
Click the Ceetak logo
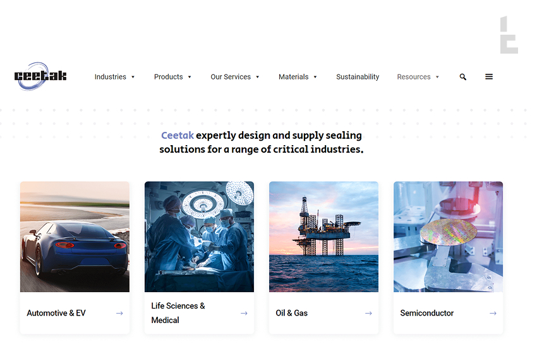(x=40, y=76)
